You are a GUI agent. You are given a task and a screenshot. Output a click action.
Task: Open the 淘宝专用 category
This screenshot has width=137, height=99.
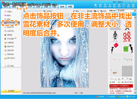[x=9, y=50]
